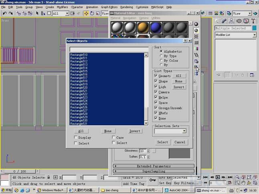Uncheck Shape list type

coord(156,81)
